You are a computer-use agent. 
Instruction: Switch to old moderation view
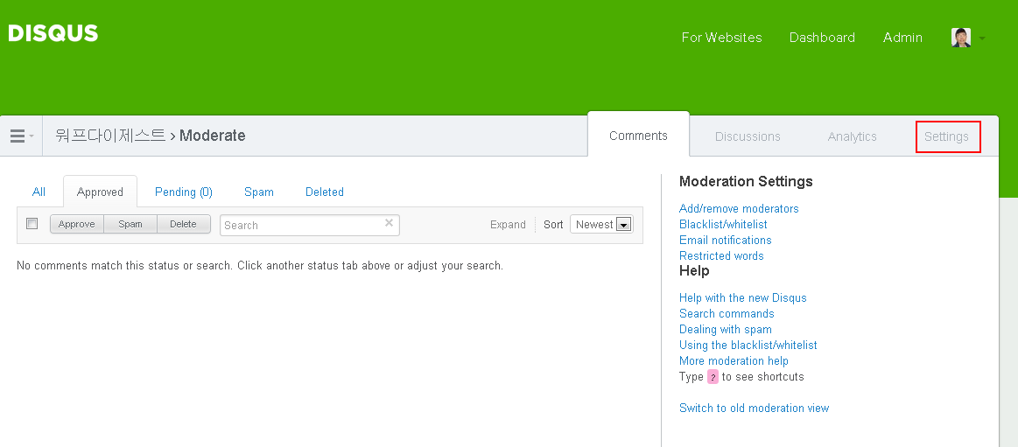pos(754,409)
